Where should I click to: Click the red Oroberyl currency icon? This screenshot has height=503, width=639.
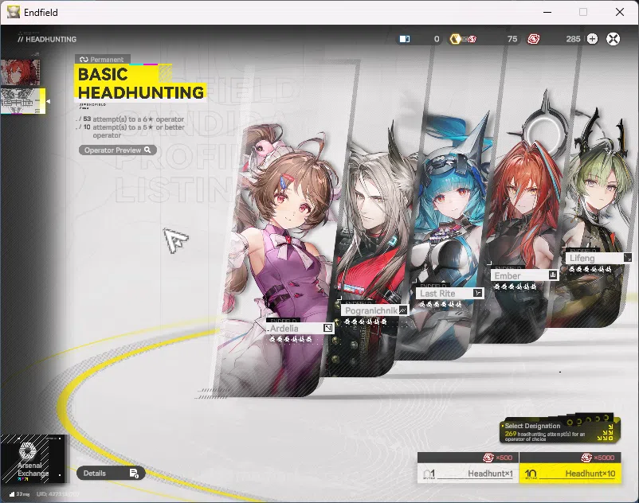pos(534,39)
